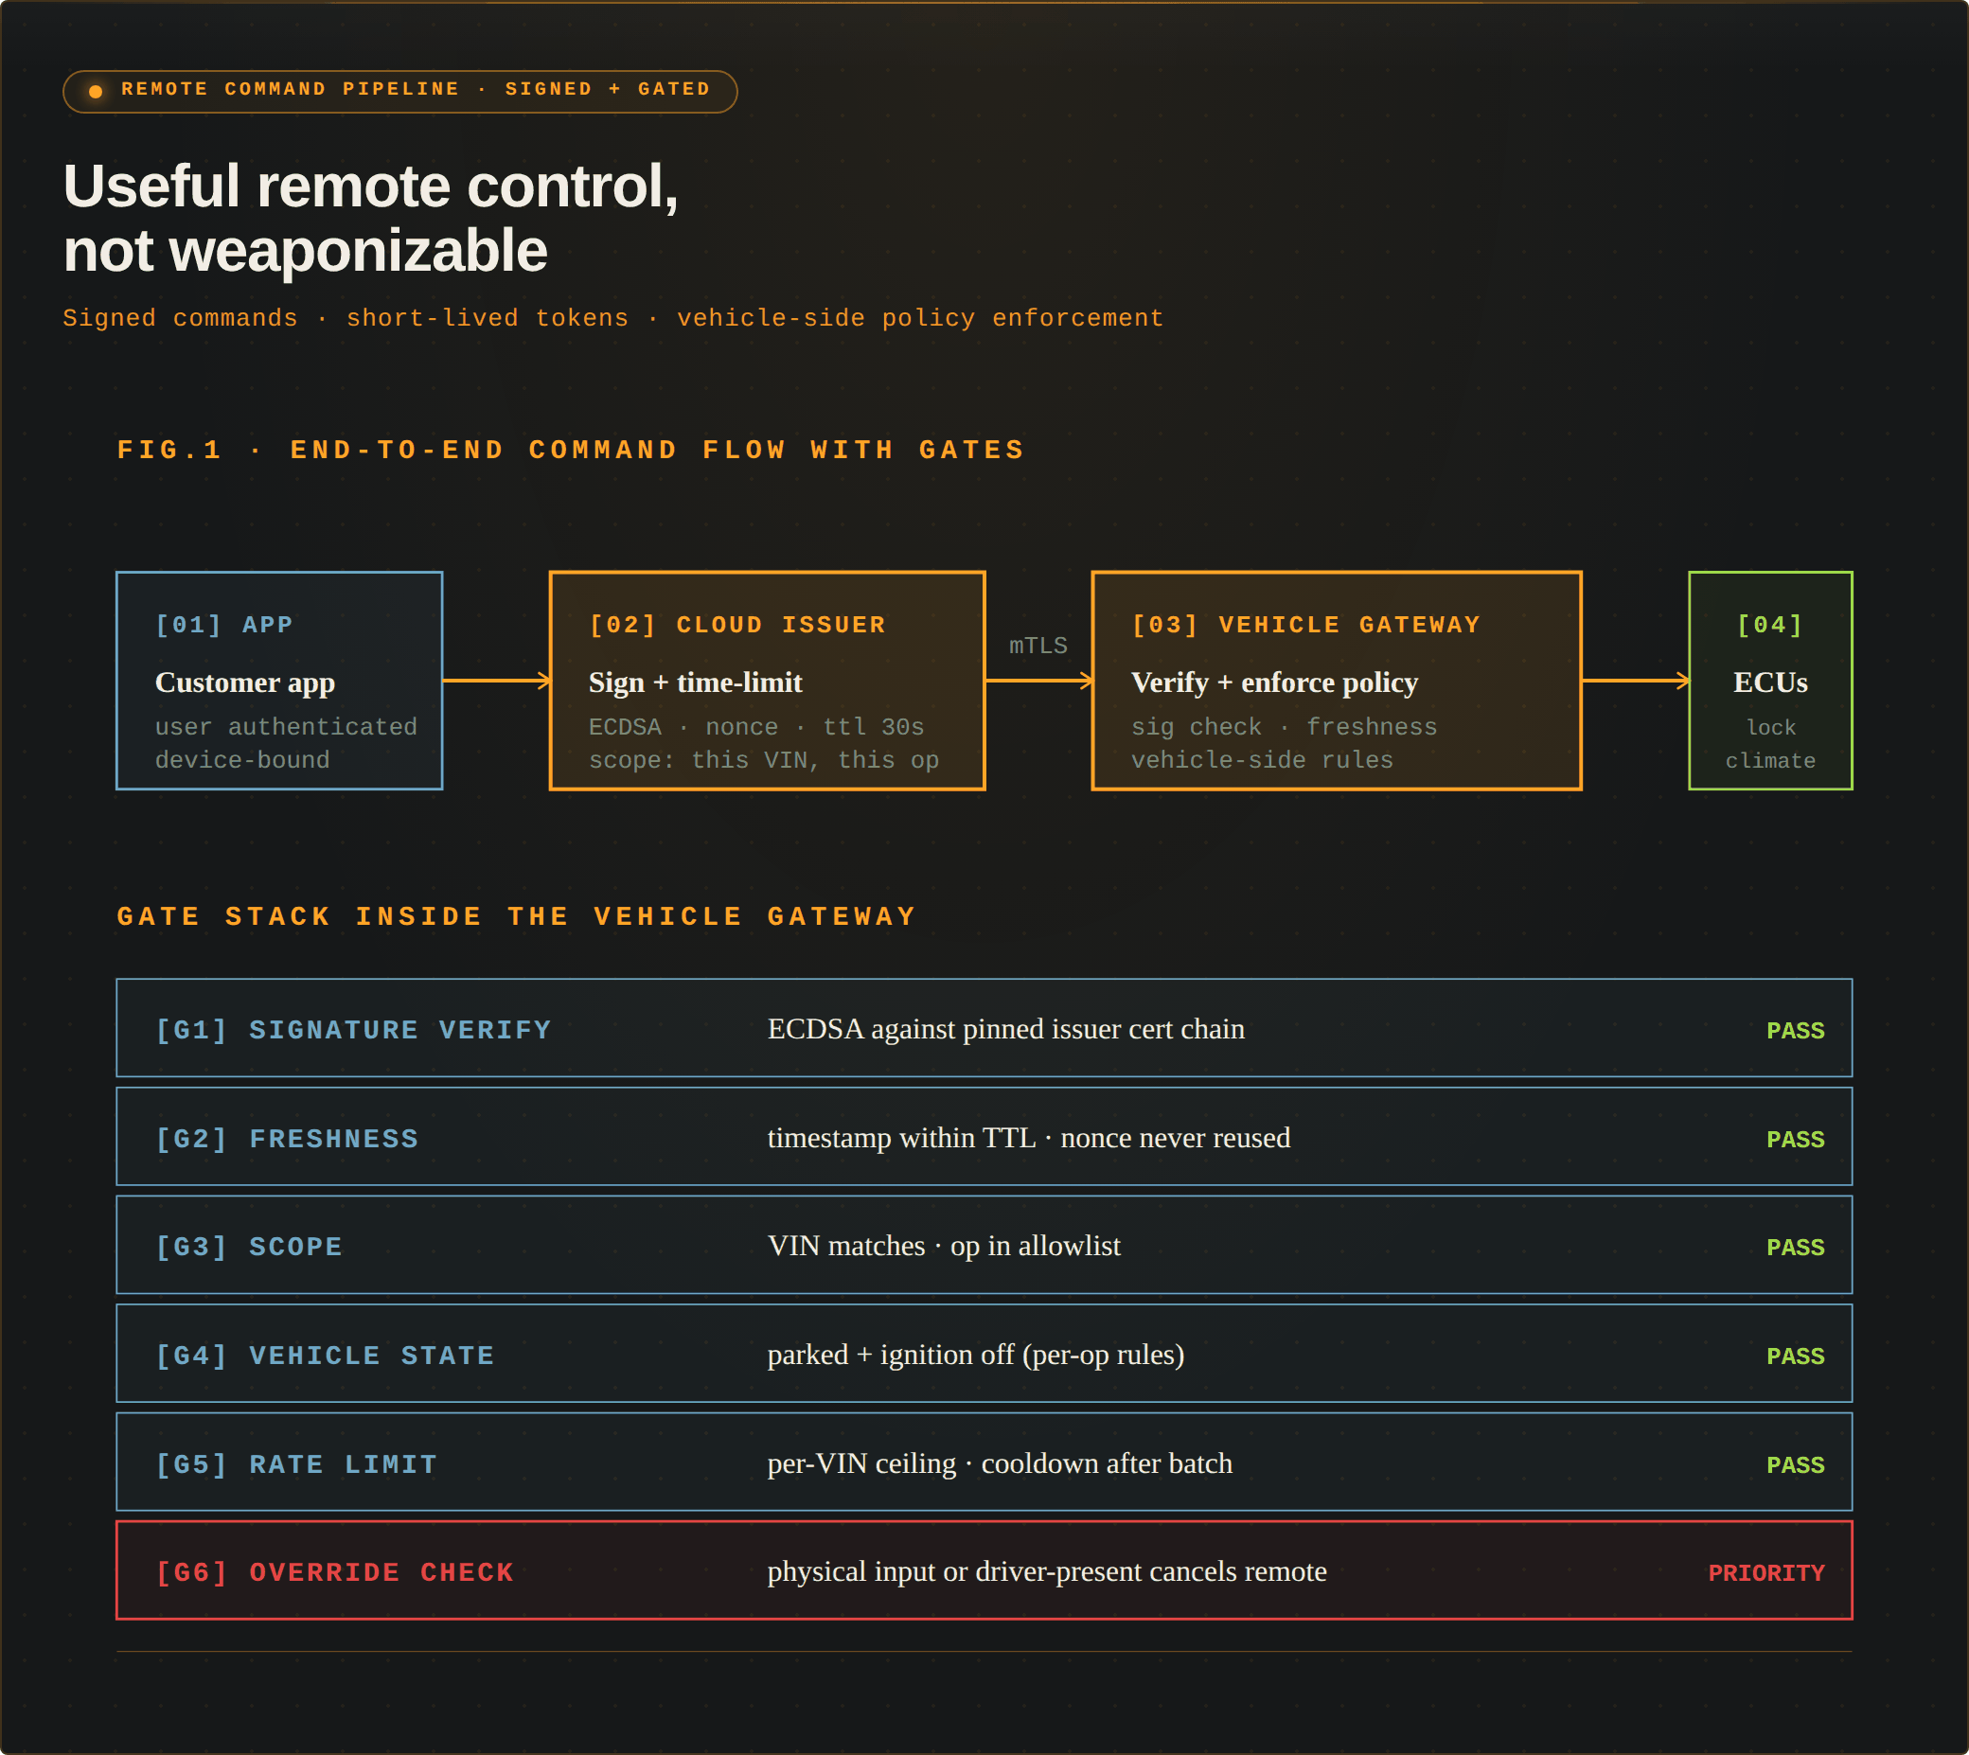Click the PASS status for SCOPE
The height and width of the screenshot is (1755, 1969).
1796,1248
